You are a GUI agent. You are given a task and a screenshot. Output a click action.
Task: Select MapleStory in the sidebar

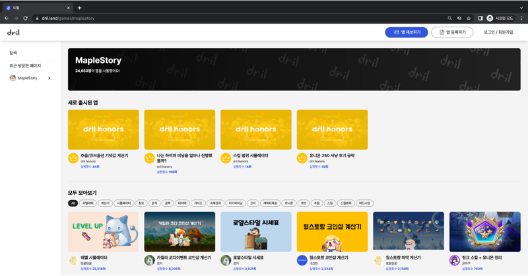point(28,78)
